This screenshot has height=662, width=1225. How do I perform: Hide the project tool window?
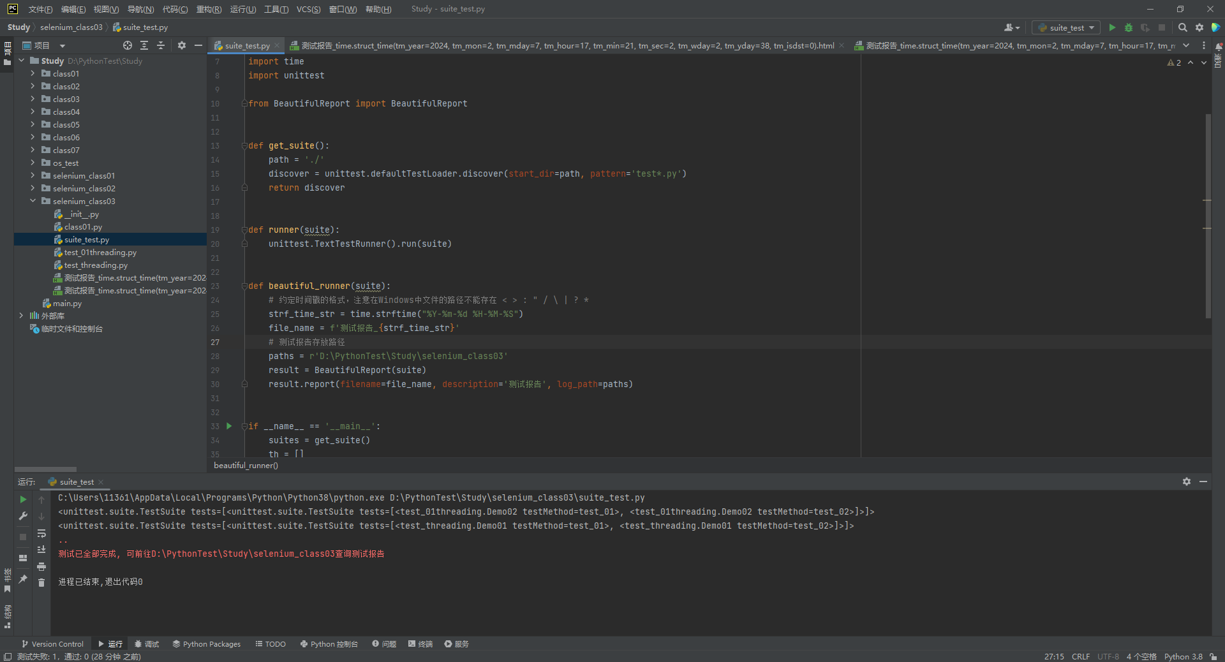coord(198,45)
